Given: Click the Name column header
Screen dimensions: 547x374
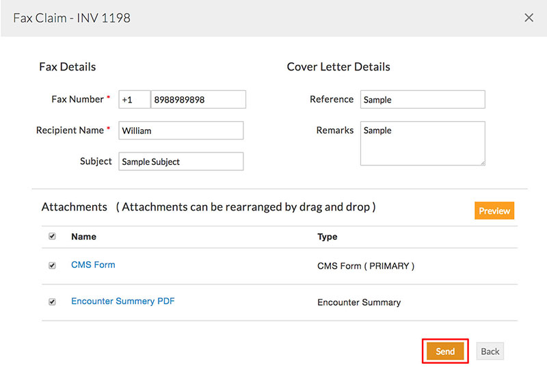Looking at the screenshot, I should click(x=83, y=237).
